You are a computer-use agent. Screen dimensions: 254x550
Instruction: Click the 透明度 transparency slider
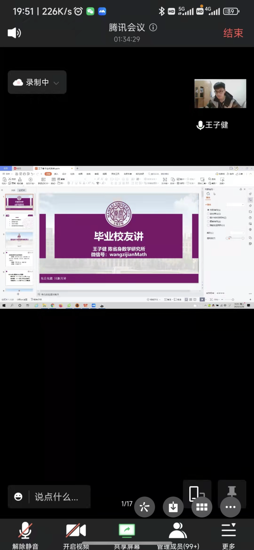click(x=235, y=238)
